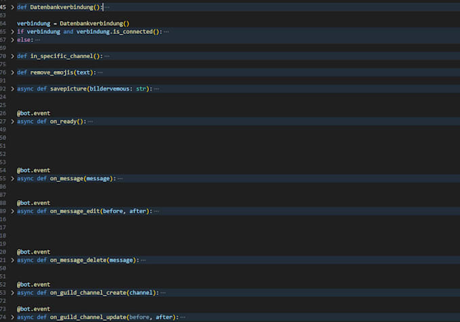Expand async def on_message_edit function

point(12,211)
